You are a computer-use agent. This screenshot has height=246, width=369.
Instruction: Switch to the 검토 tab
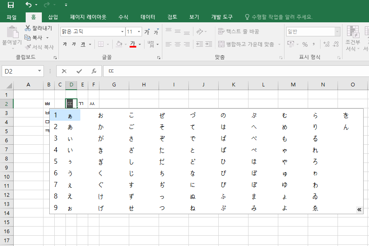(x=172, y=17)
